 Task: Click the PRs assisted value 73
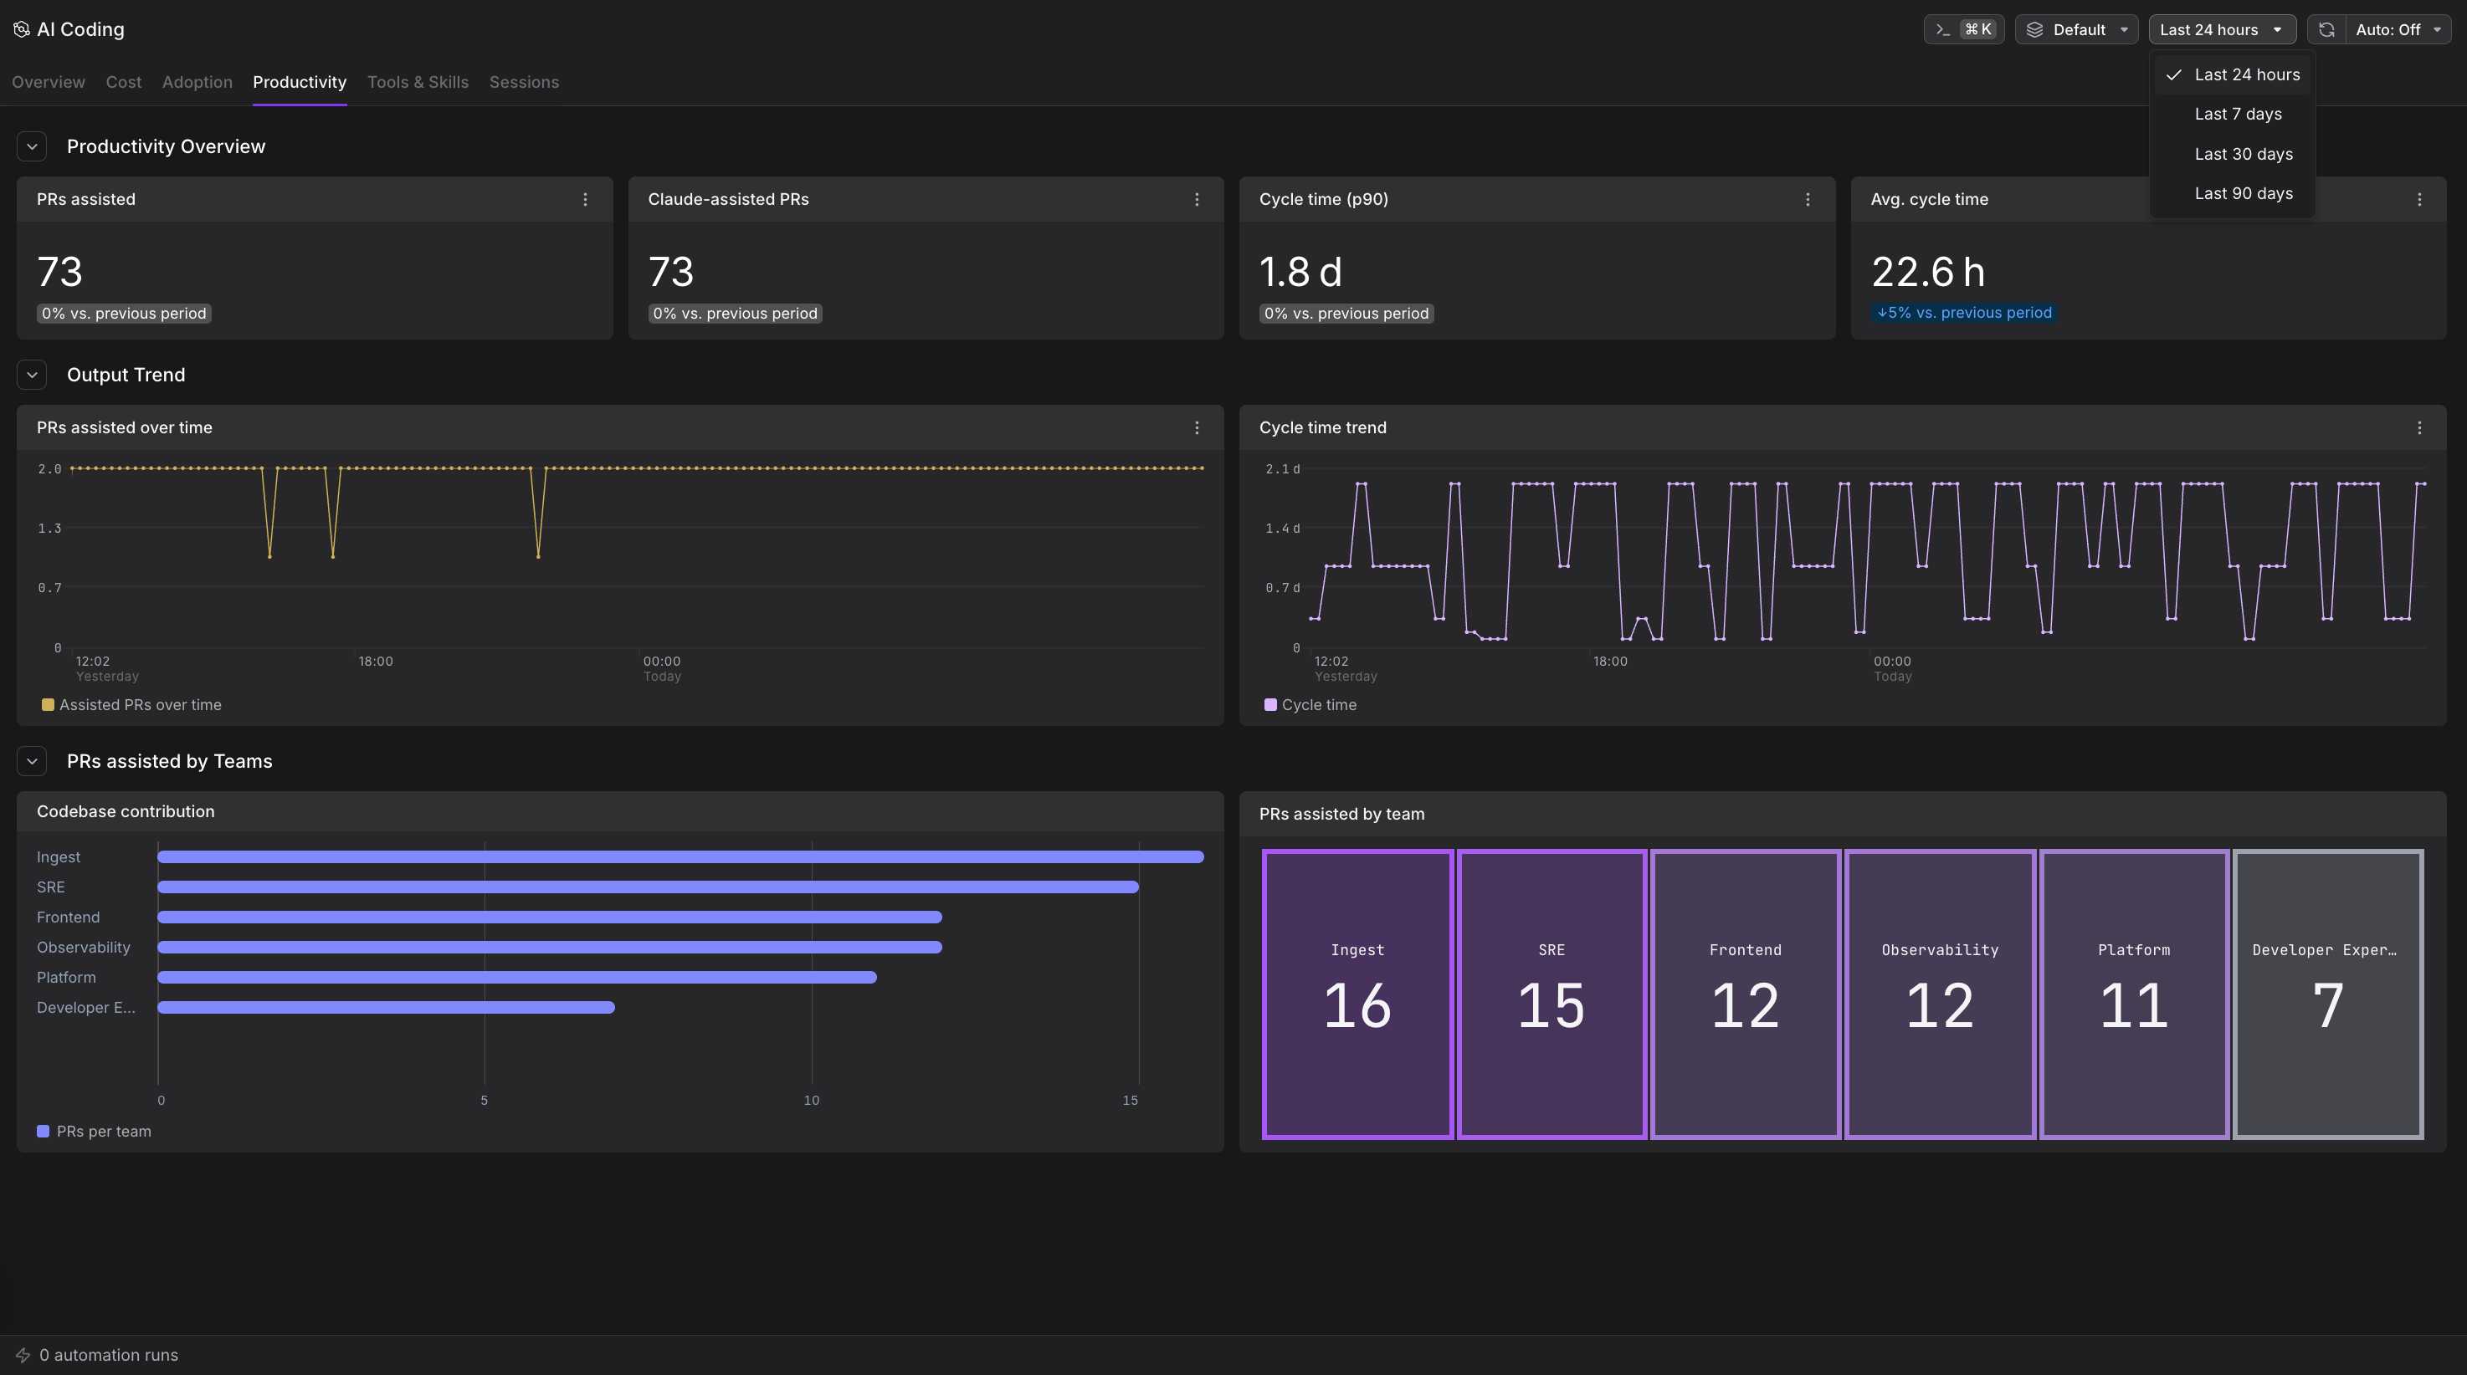59,272
